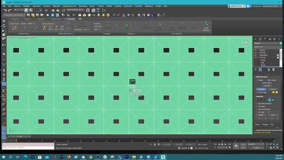Open the Modifiers menu
Viewport: 284px width, 160px height.
click(27, 6)
